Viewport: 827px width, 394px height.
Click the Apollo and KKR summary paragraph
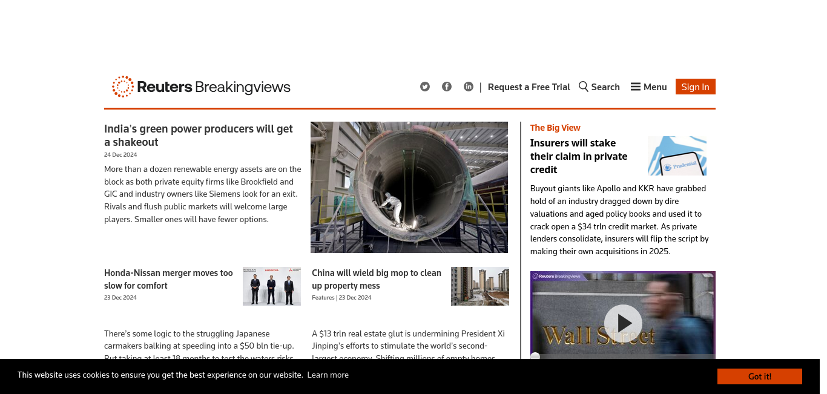[619, 220]
